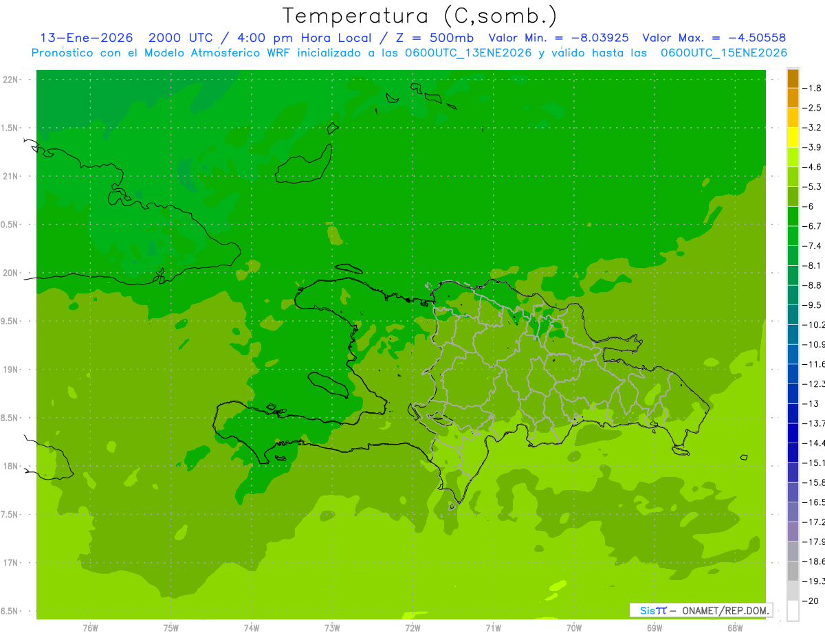The width and height of the screenshot is (825, 637).
Task: Click the '-3.9' color scale label
Action: coord(812,147)
